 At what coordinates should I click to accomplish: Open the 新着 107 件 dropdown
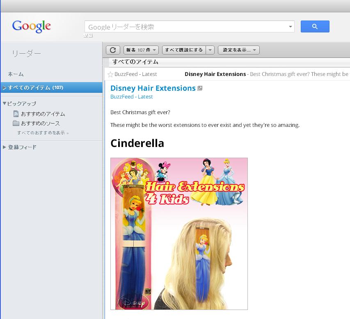coord(141,50)
